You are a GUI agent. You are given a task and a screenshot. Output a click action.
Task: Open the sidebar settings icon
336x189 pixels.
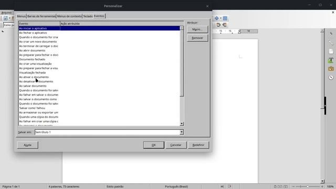coord(331,34)
